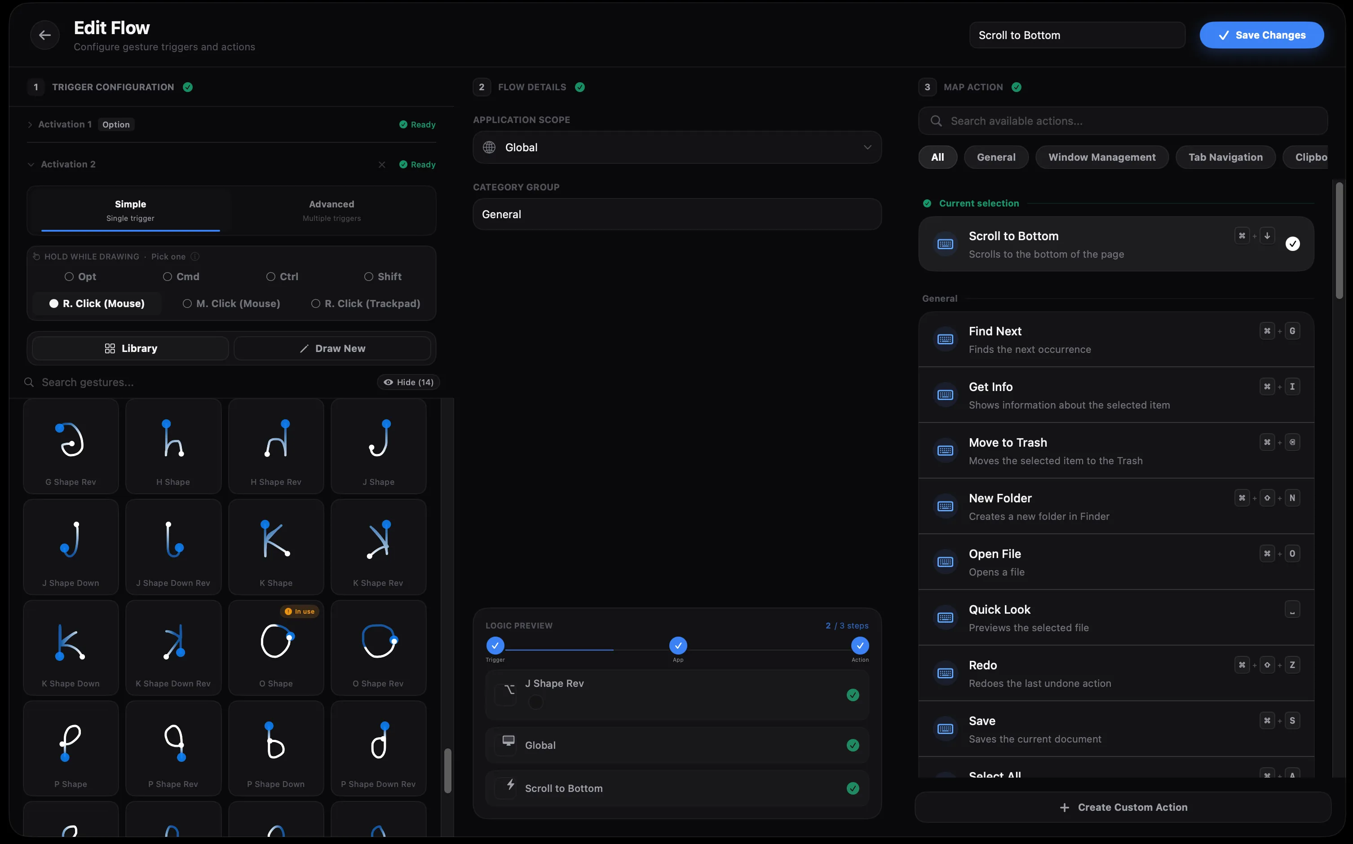Click Save Changes button

coord(1261,35)
